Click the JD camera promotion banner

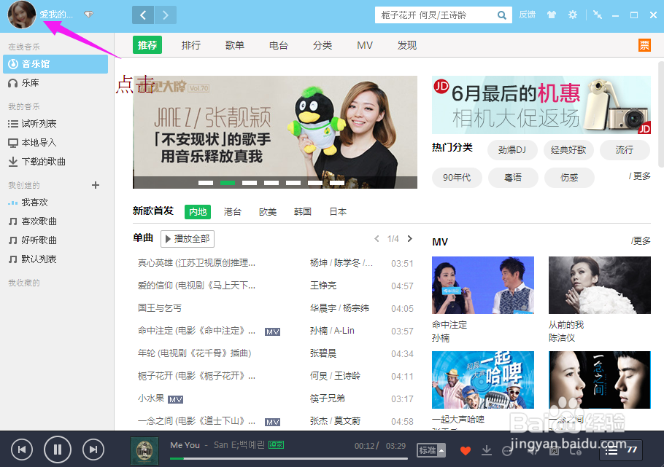pyautogui.click(x=541, y=105)
